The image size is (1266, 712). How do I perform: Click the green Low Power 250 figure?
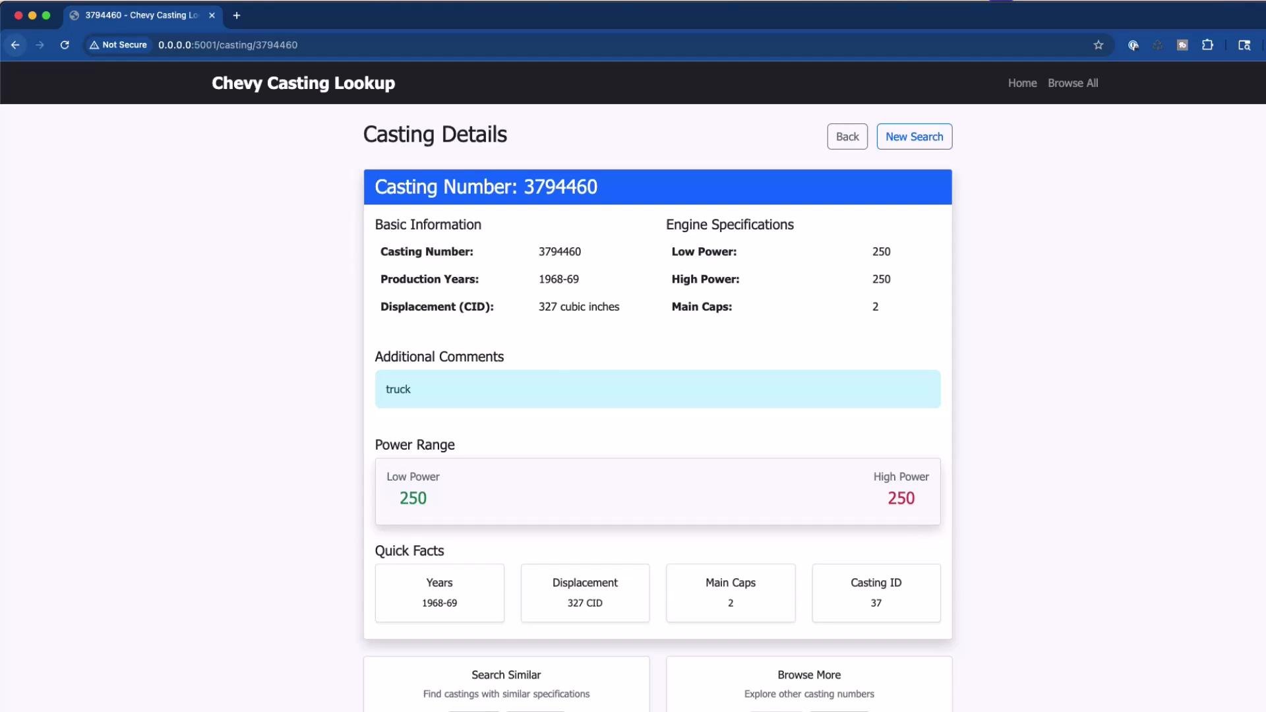pyautogui.click(x=413, y=498)
